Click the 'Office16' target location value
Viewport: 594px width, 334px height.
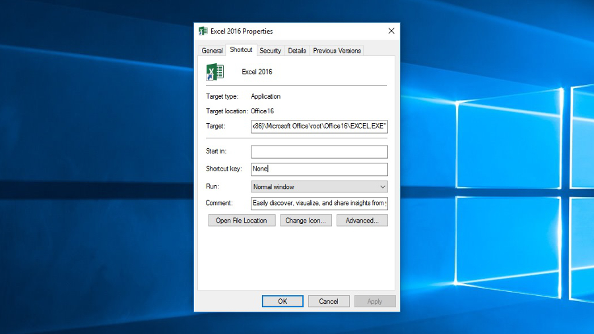click(x=262, y=111)
